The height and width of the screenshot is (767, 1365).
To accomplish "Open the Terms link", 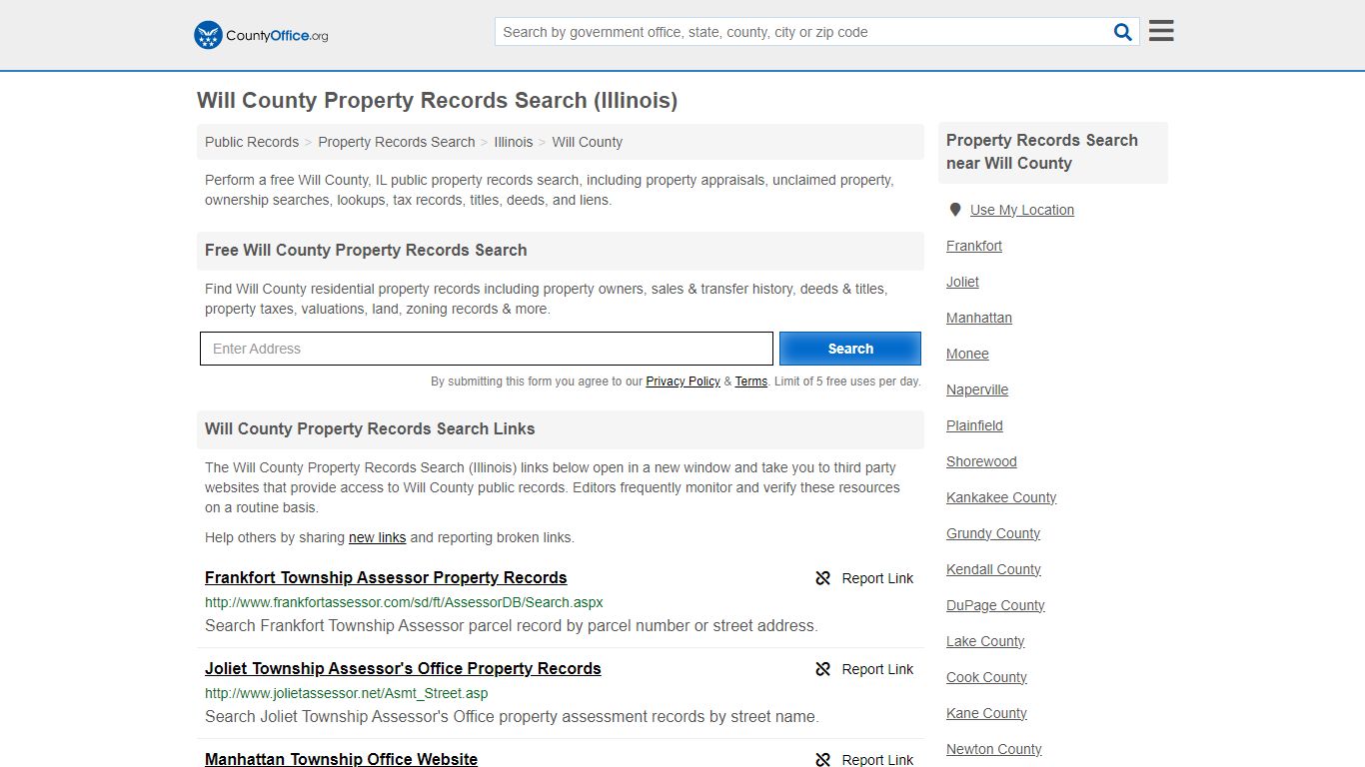I will [751, 382].
